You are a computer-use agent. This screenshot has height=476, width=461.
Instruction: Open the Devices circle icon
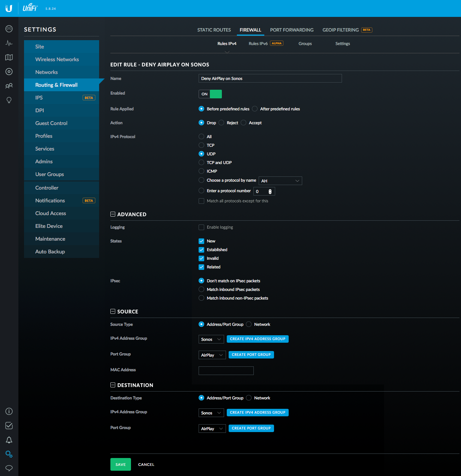click(x=9, y=72)
